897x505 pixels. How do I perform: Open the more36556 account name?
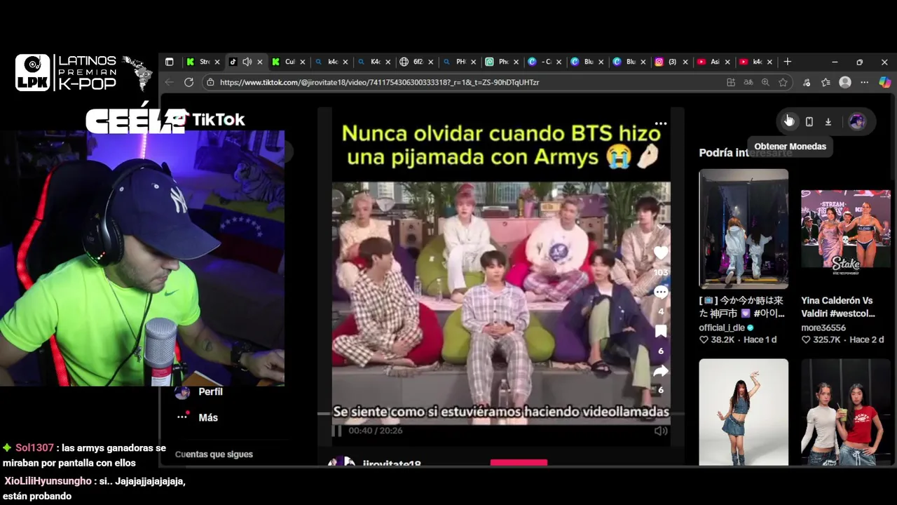point(823,328)
